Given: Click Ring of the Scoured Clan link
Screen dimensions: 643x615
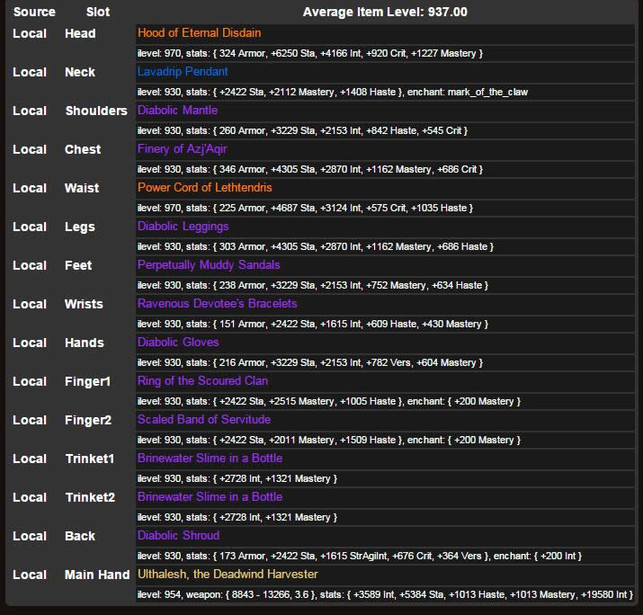Looking at the screenshot, I should click(202, 381).
